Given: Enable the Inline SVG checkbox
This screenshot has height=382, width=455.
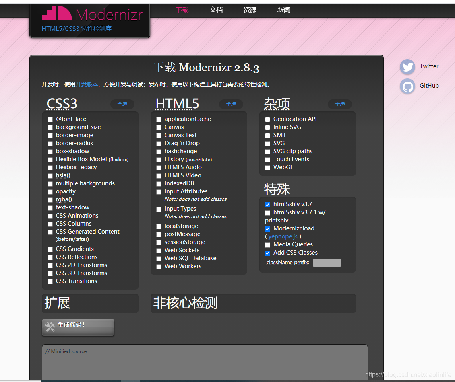Looking at the screenshot, I should tap(267, 127).
